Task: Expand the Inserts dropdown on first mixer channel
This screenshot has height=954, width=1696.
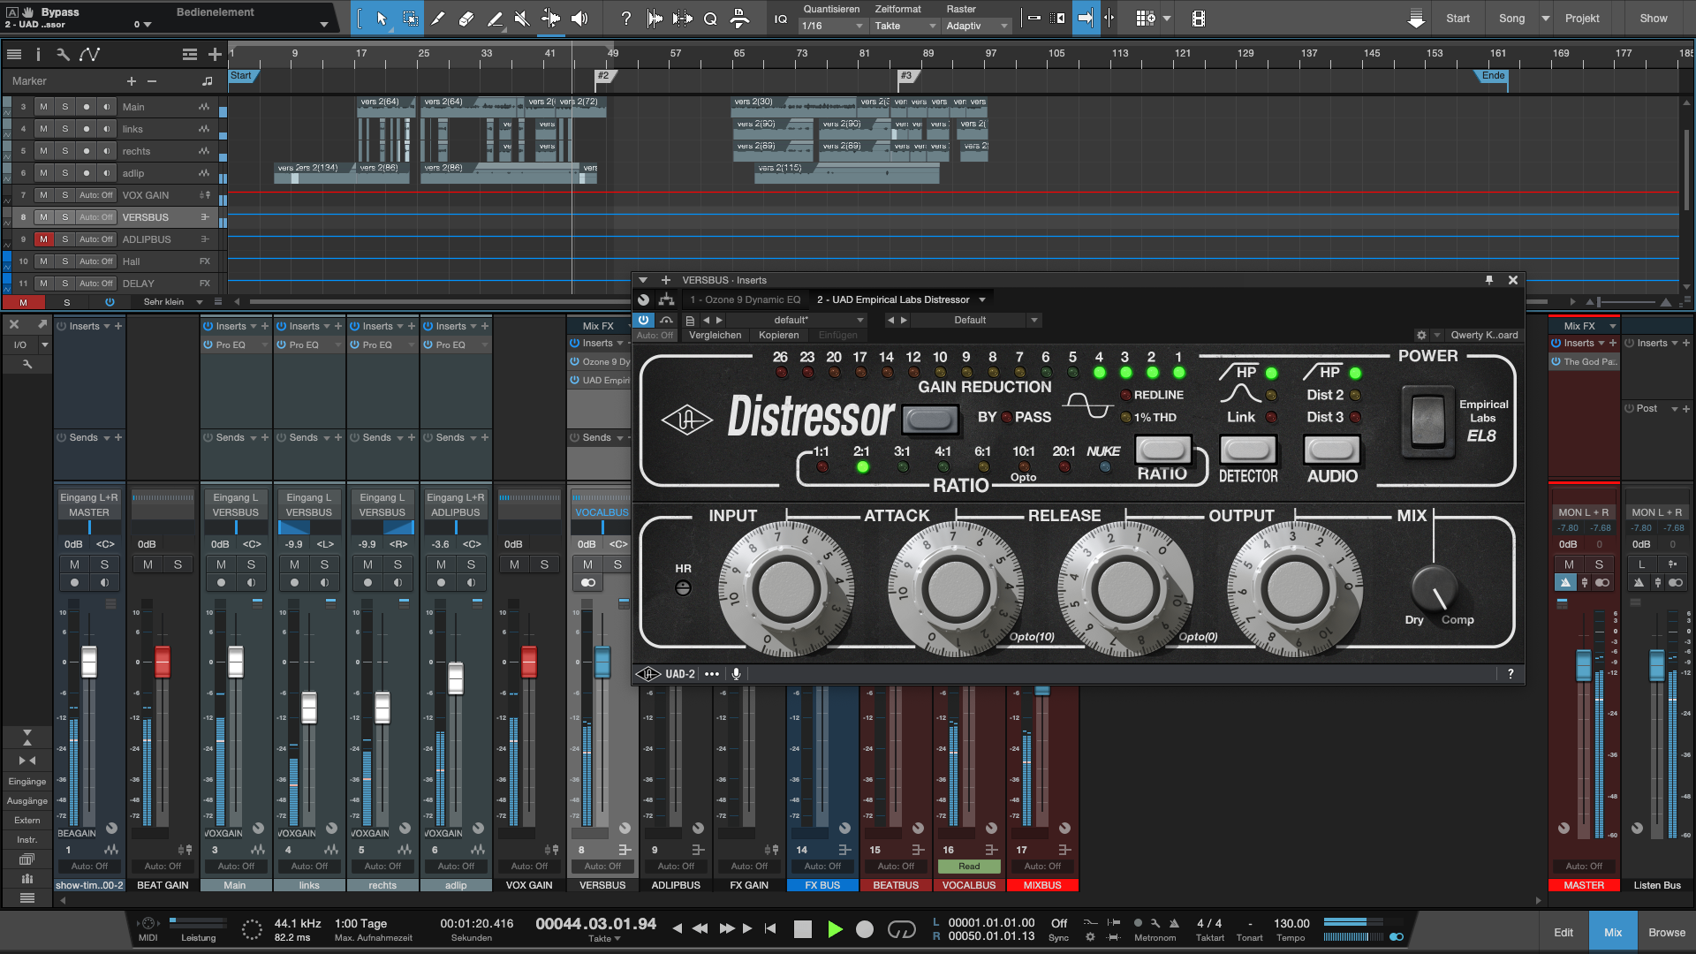Action: click(106, 326)
